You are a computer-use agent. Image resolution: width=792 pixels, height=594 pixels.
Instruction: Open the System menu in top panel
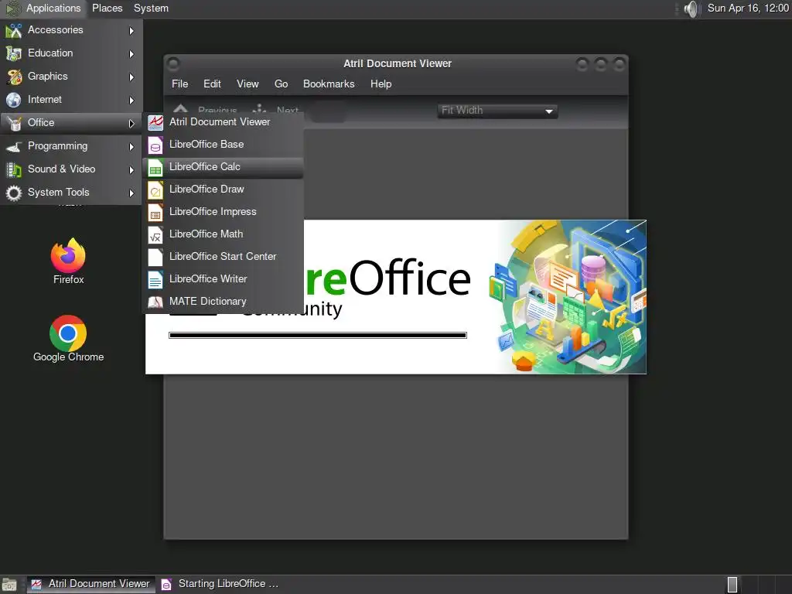pyautogui.click(x=151, y=8)
